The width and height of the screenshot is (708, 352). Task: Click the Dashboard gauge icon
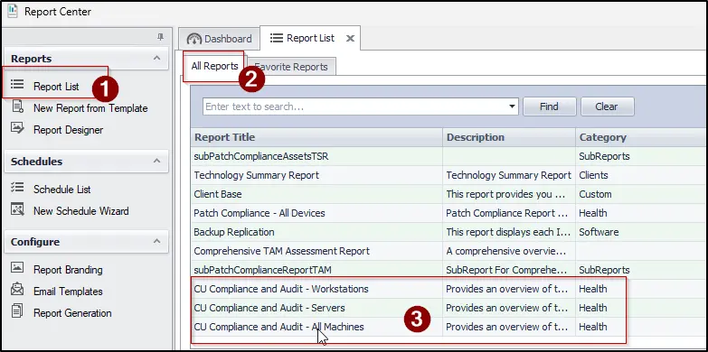tap(194, 39)
